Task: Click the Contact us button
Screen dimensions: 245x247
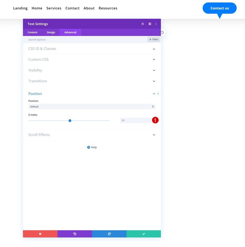Action: (x=219, y=8)
